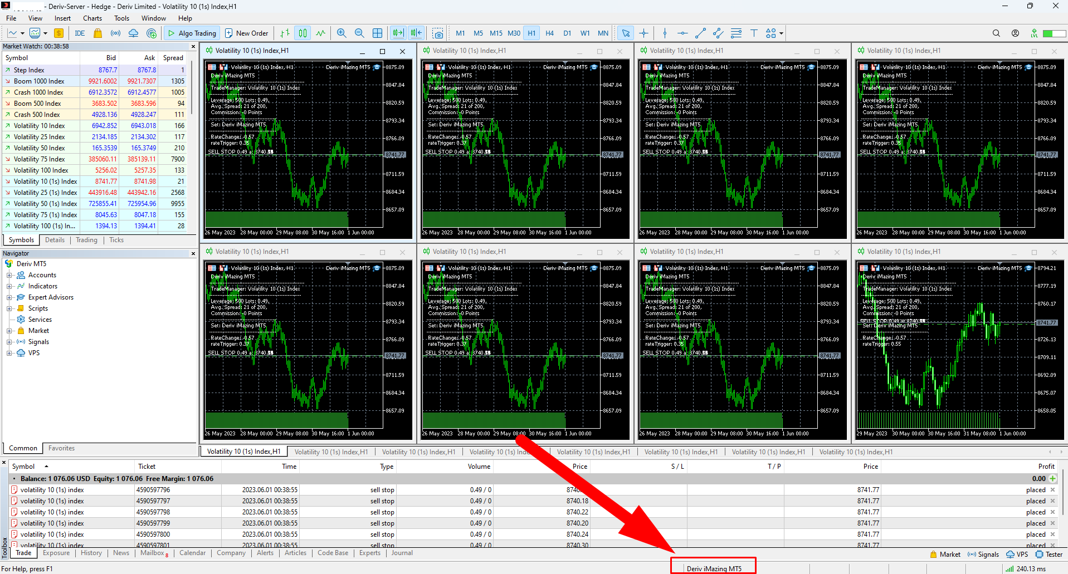Open the IDE (MetaEditor) from the toolbar
The height and width of the screenshot is (574, 1068).
80,33
